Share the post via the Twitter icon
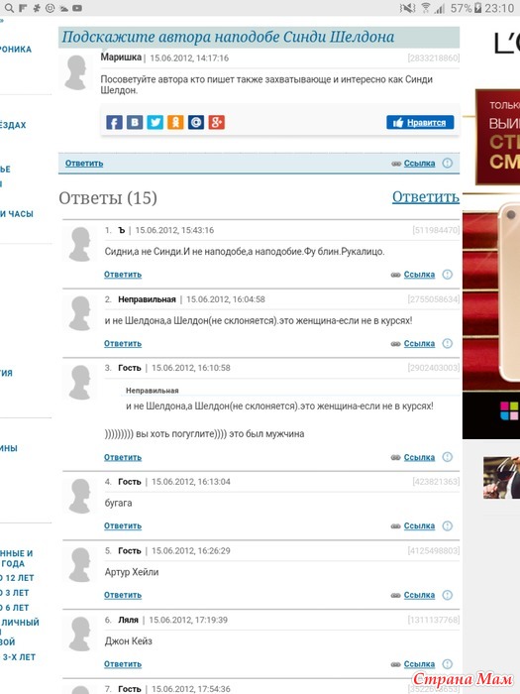520x694 pixels. click(x=156, y=122)
